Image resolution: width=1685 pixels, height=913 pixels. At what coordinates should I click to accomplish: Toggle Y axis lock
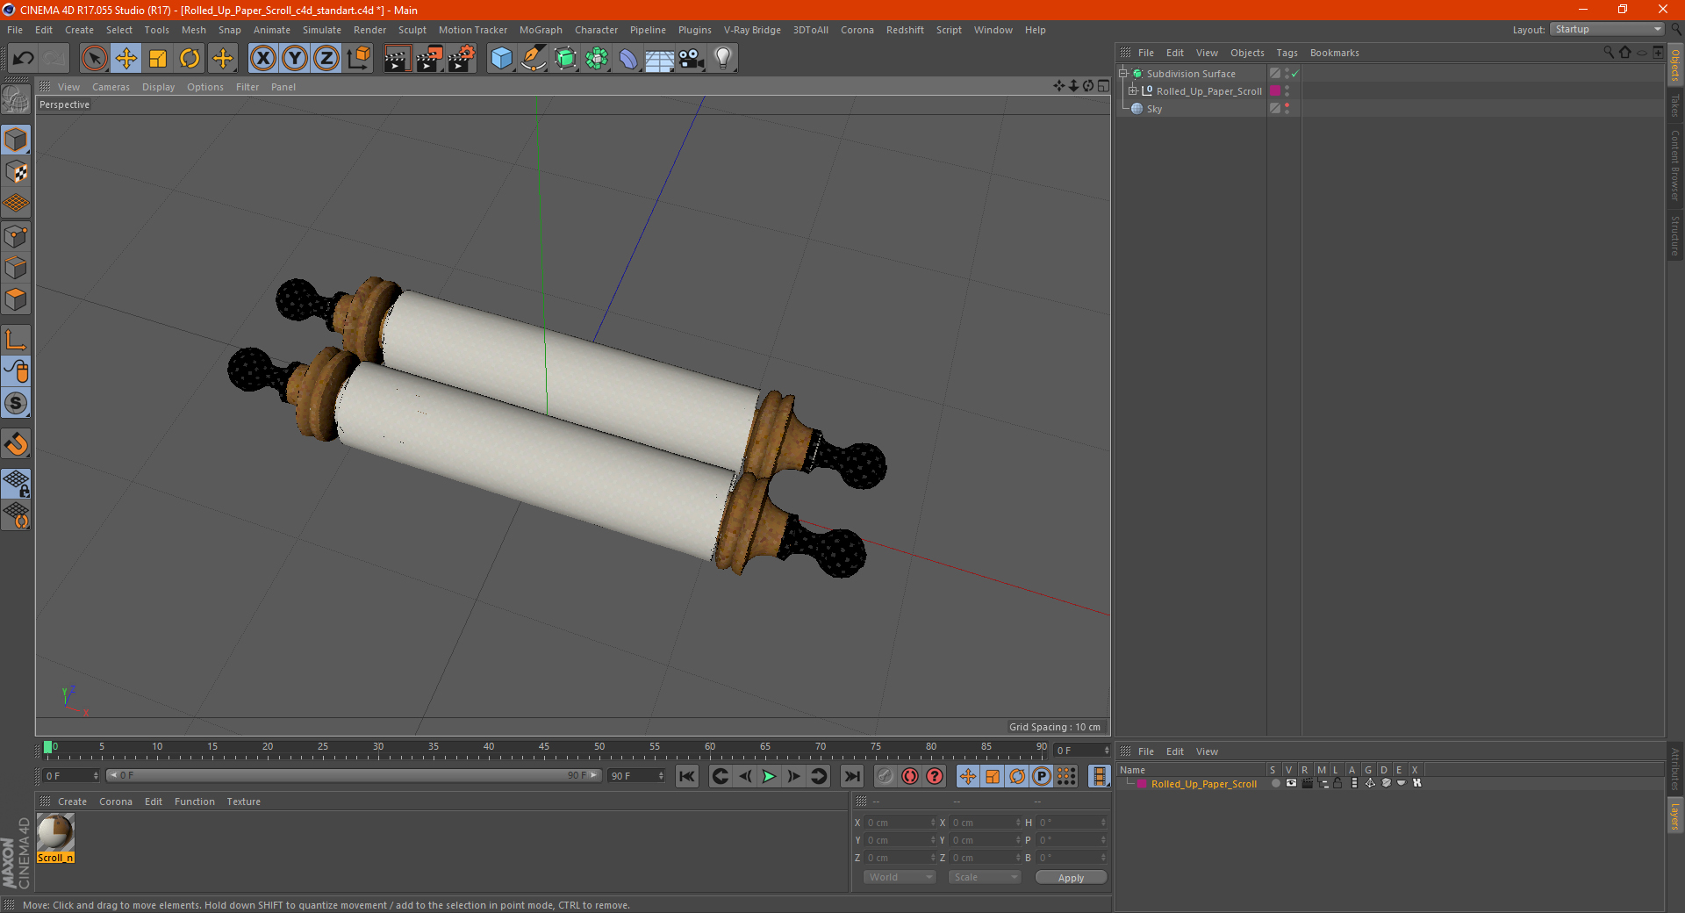295,59
